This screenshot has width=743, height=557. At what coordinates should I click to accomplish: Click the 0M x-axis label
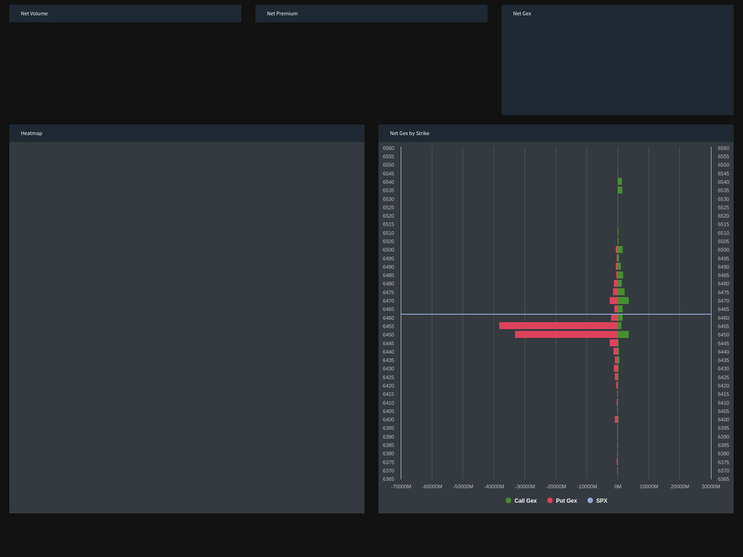(x=618, y=486)
